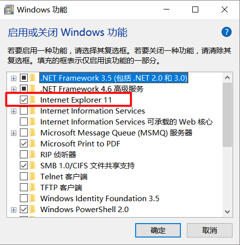Disable SMB 1.0/CIFS 文件共享支持 checkbox
This screenshot has height=245, width=240.
(x=24, y=165)
